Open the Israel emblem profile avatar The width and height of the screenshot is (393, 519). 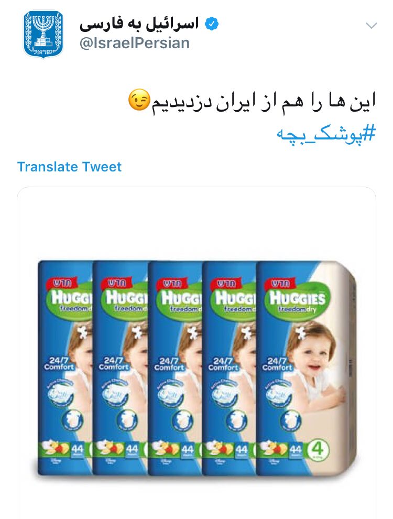point(43,34)
